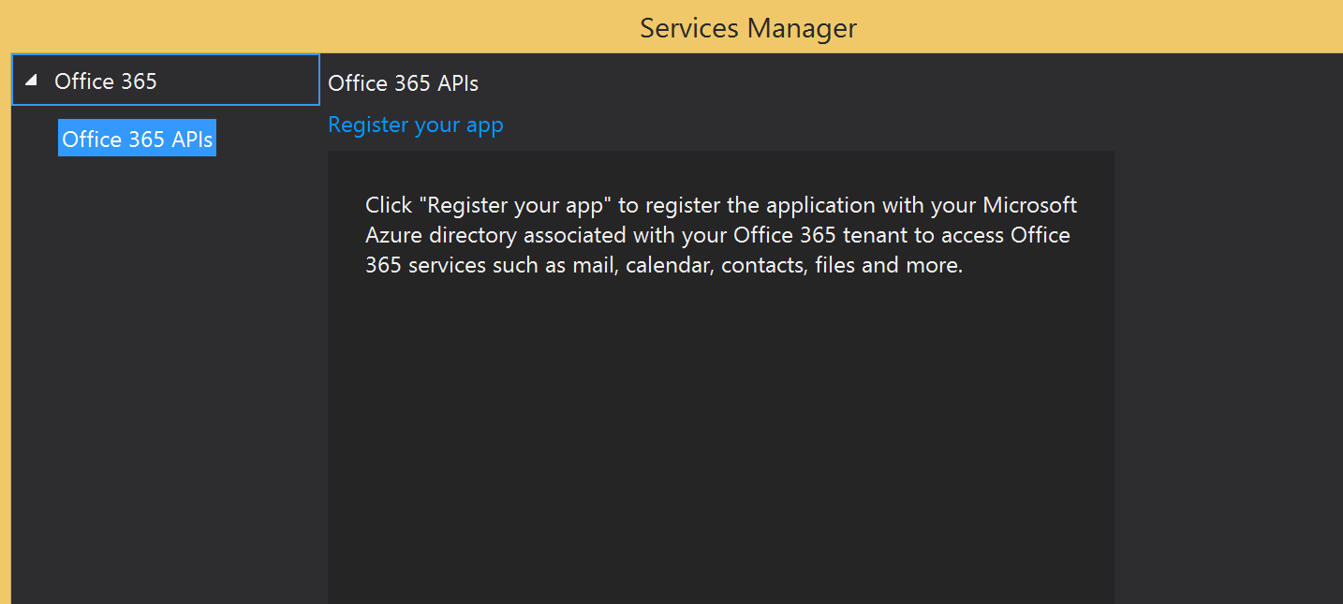Click the 'Click "Register your app"' description paragraph
The image size is (1343, 604).
click(721, 235)
